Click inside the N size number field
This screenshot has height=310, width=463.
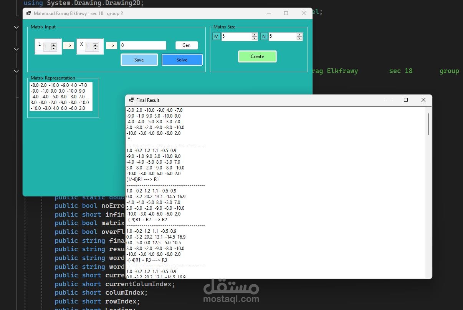[x=283, y=36]
